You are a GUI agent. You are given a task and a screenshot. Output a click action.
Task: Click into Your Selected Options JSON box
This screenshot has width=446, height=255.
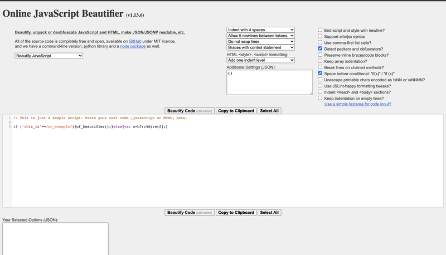(x=55, y=238)
